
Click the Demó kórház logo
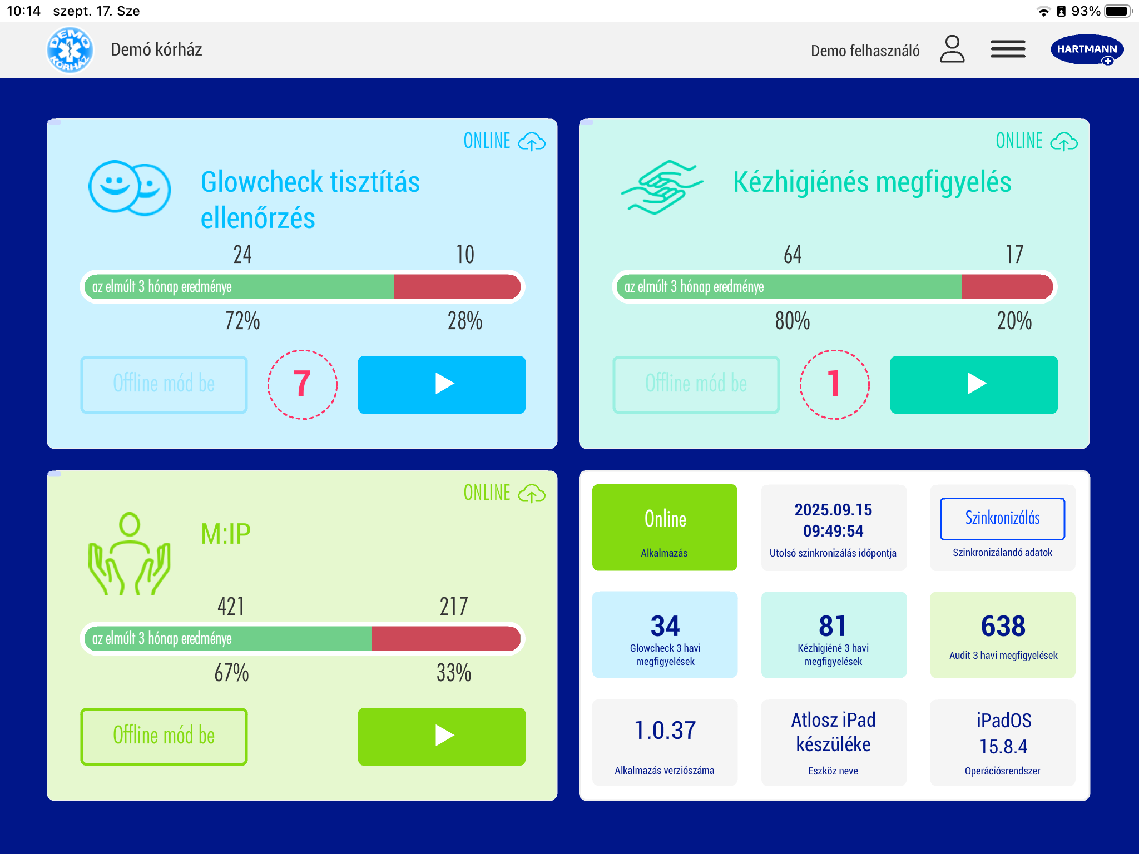click(x=70, y=50)
